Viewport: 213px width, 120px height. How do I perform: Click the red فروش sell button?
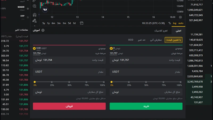pyautogui.click(x=69, y=106)
